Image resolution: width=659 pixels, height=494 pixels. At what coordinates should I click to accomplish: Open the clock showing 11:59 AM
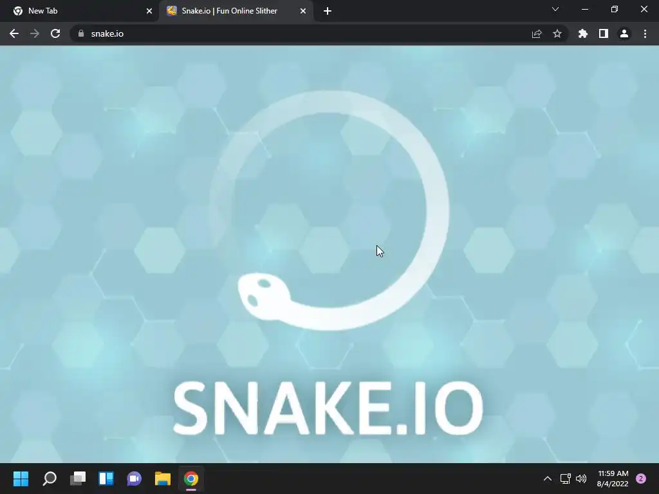613,479
